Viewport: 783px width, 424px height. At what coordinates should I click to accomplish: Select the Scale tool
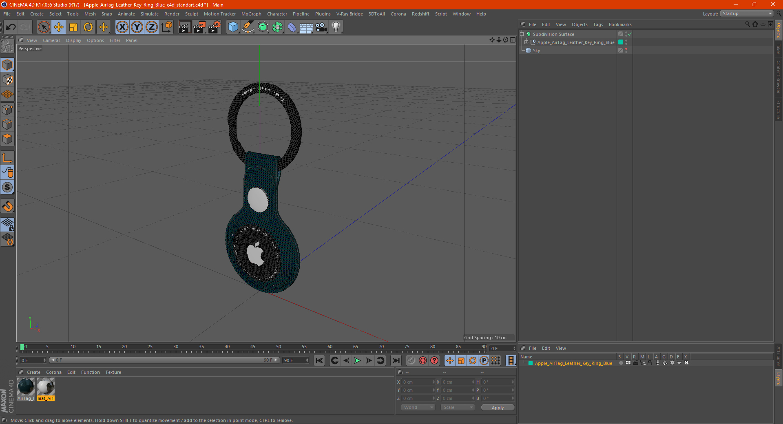point(73,27)
